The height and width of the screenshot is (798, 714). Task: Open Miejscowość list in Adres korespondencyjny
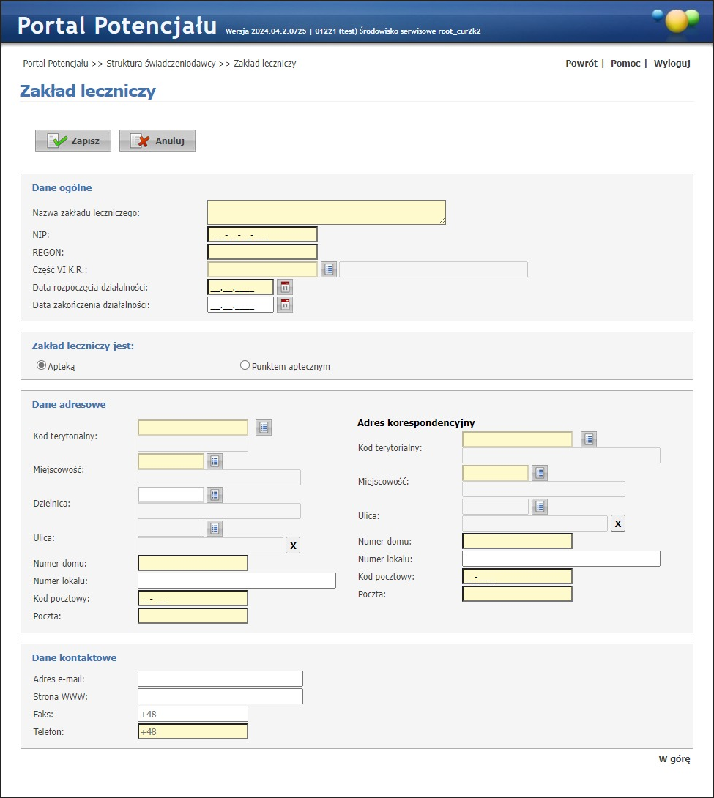pyautogui.click(x=540, y=473)
